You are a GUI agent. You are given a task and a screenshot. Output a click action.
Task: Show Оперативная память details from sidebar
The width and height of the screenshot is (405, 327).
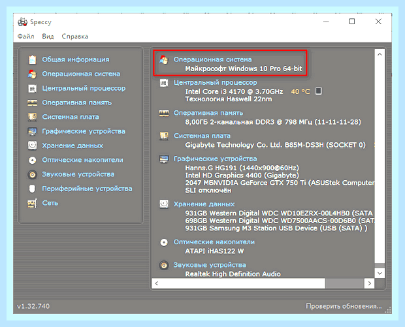[76, 102]
